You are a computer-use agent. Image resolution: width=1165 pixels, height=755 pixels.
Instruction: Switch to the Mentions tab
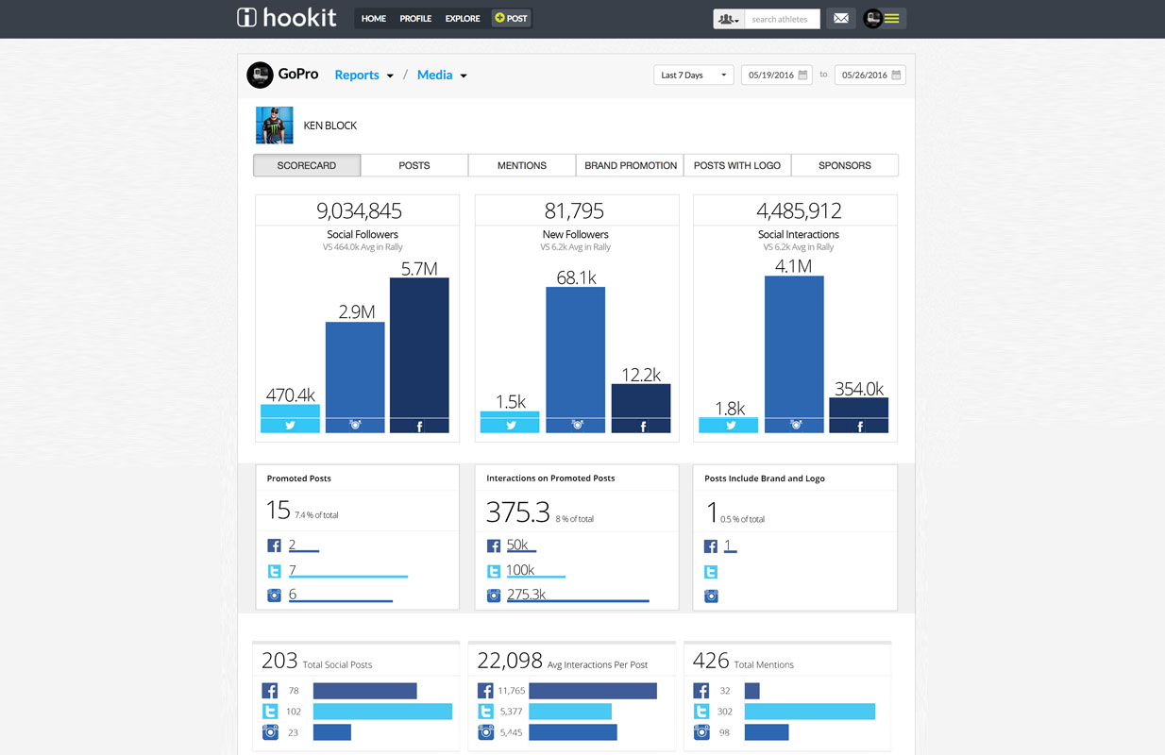point(521,165)
